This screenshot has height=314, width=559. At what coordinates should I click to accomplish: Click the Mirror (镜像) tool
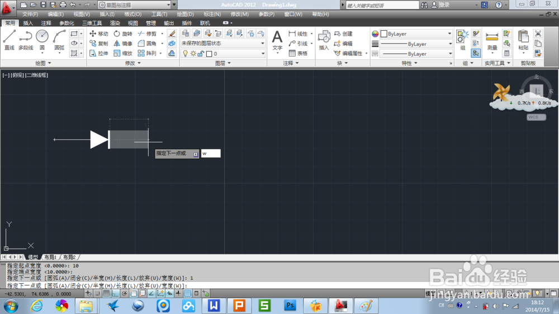click(x=123, y=44)
